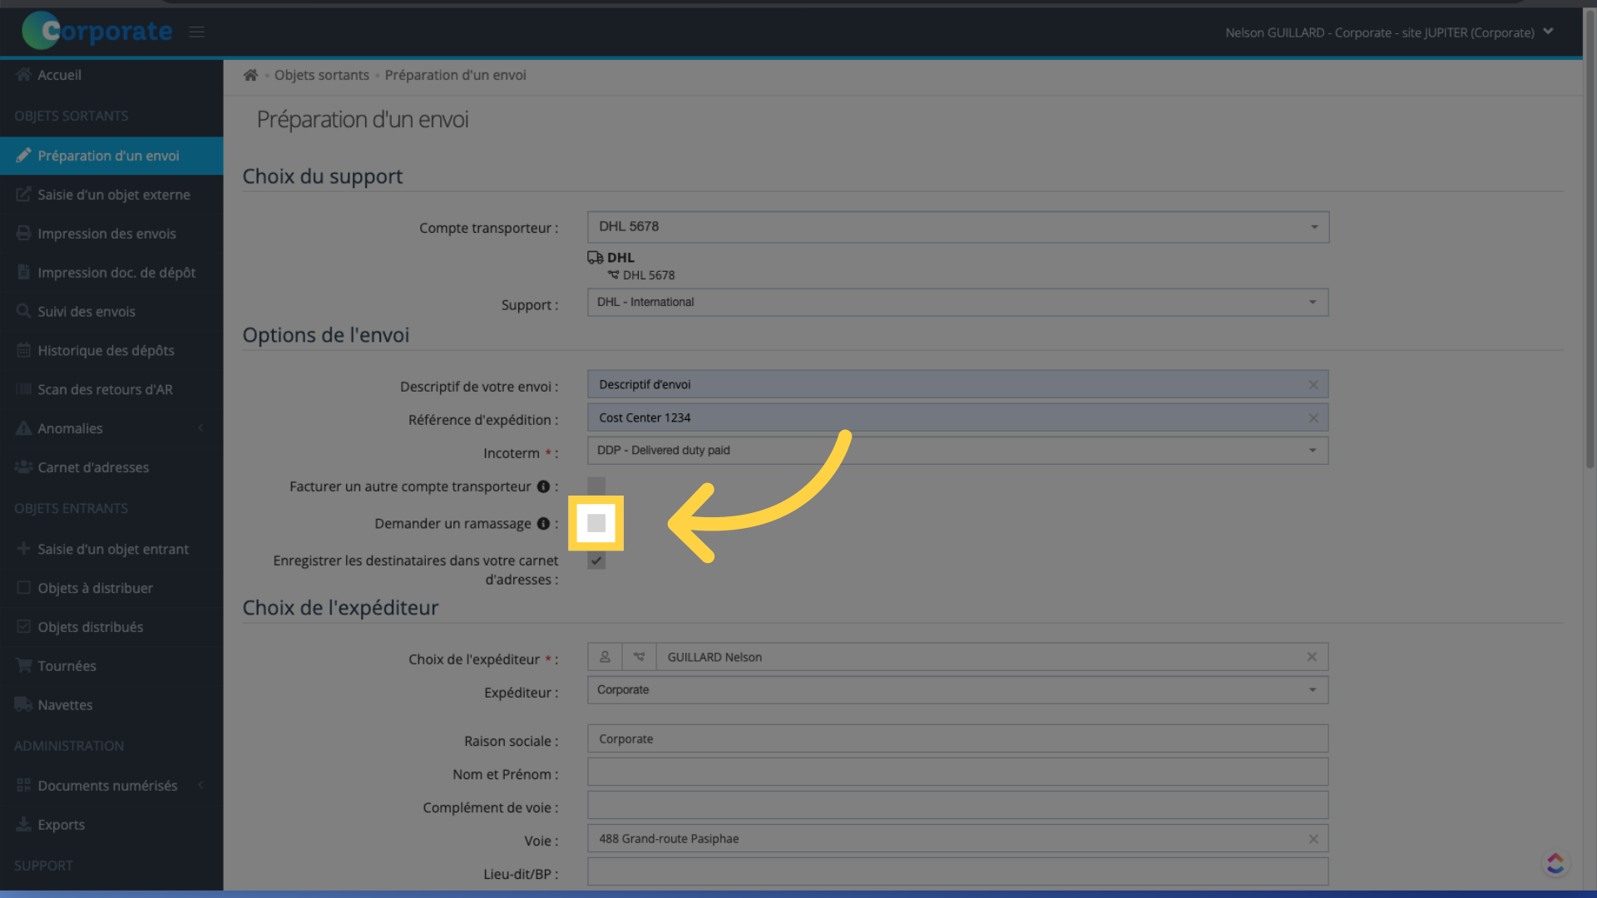Click the hierarchy icon in Choix de l'expéditeur
Image resolution: width=1597 pixels, height=898 pixels.
point(639,657)
